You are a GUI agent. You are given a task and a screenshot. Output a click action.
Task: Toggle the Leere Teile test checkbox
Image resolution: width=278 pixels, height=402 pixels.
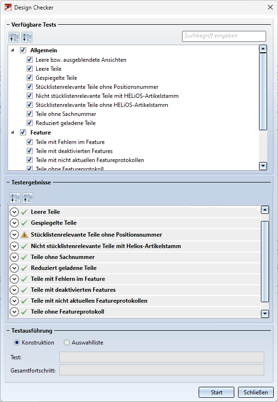[x=30, y=69]
